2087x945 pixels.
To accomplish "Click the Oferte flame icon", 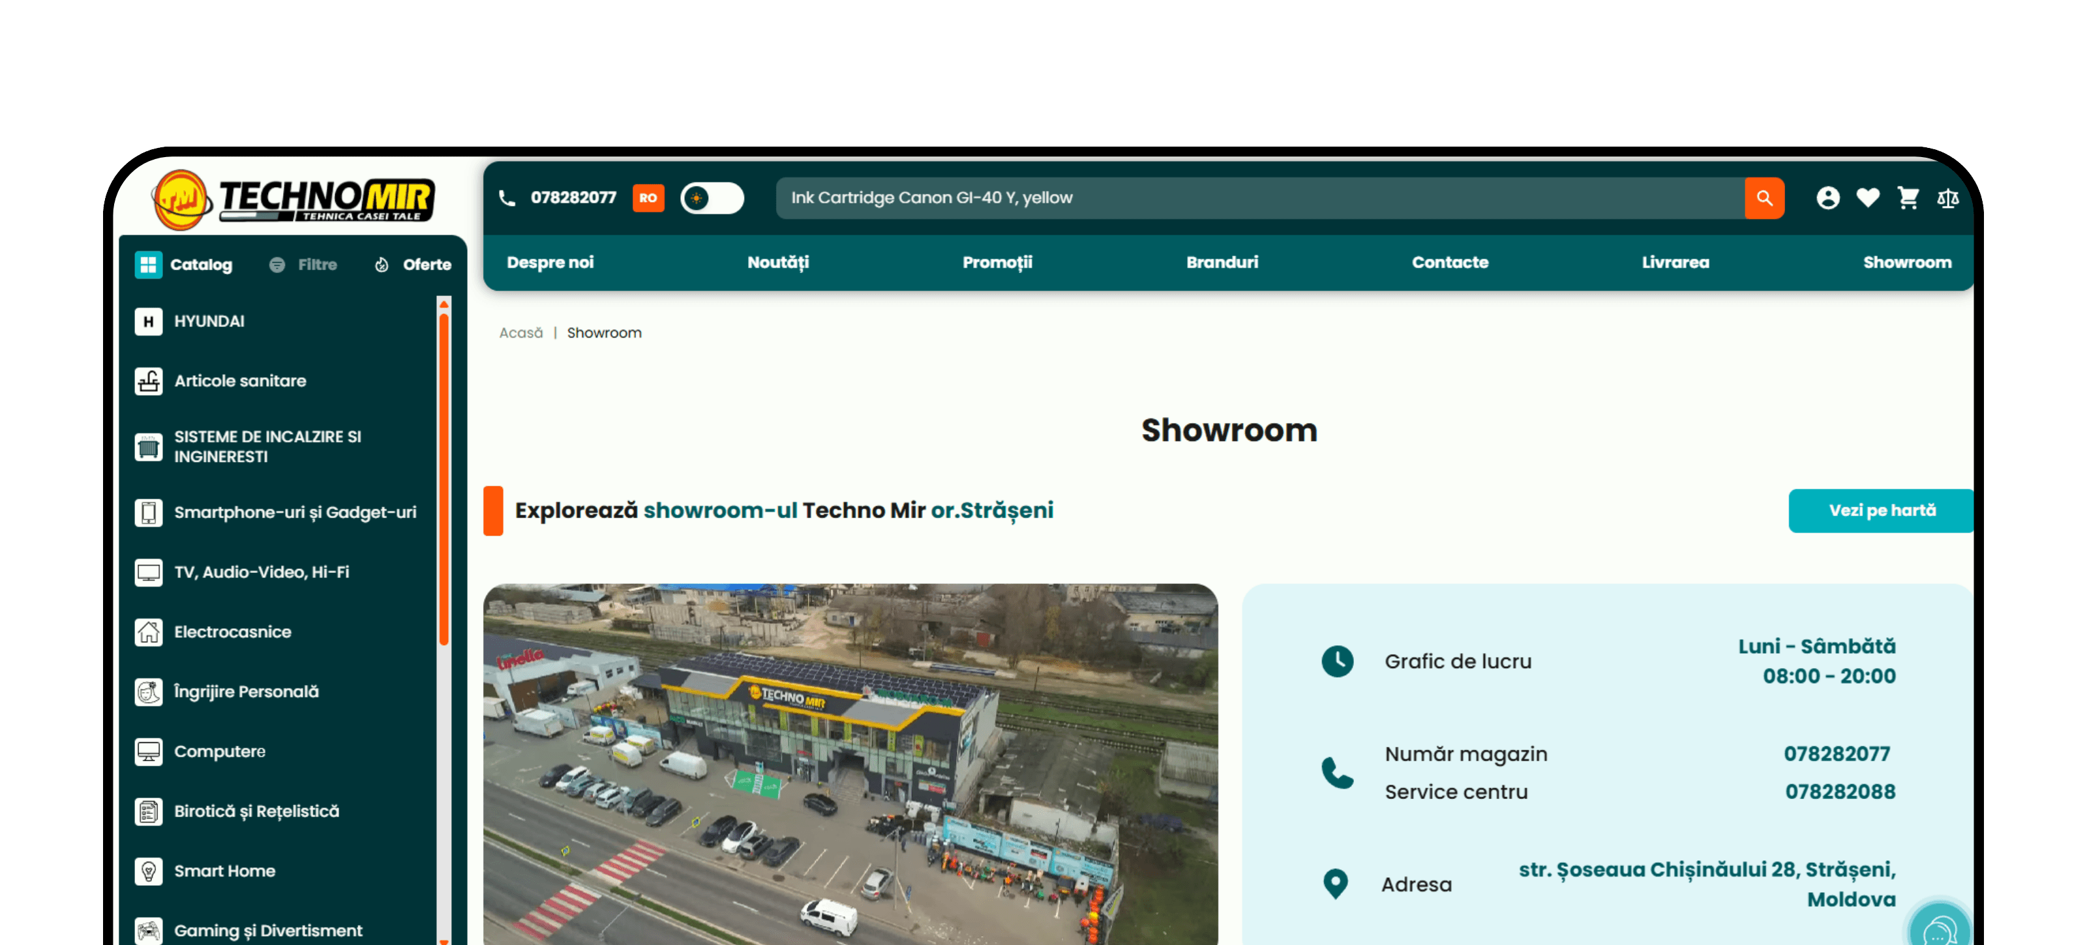I will tap(382, 265).
